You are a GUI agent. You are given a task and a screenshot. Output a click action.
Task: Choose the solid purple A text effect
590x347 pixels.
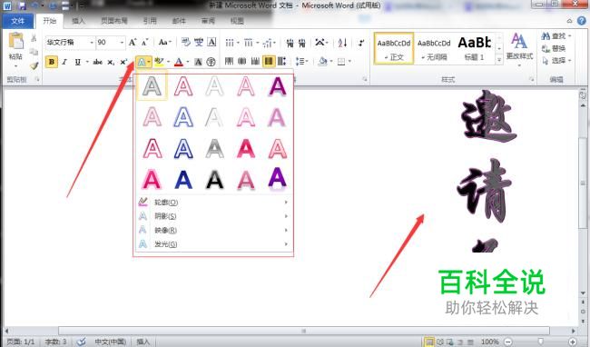click(x=278, y=86)
